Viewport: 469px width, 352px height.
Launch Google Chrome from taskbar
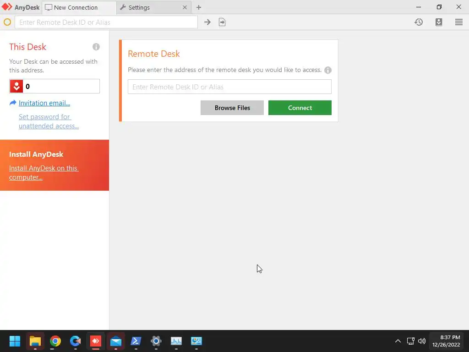55,341
